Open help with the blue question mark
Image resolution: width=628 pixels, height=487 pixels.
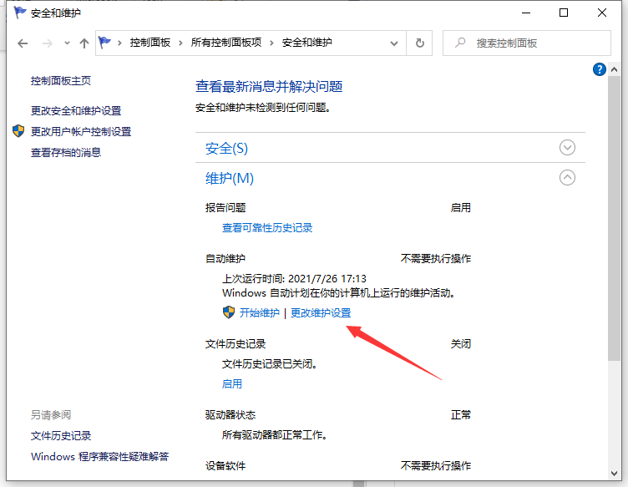[x=599, y=70]
